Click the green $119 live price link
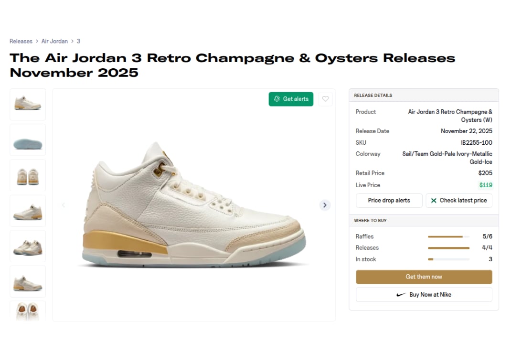Viewport: 511px width, 363px height. pos(486,185)
